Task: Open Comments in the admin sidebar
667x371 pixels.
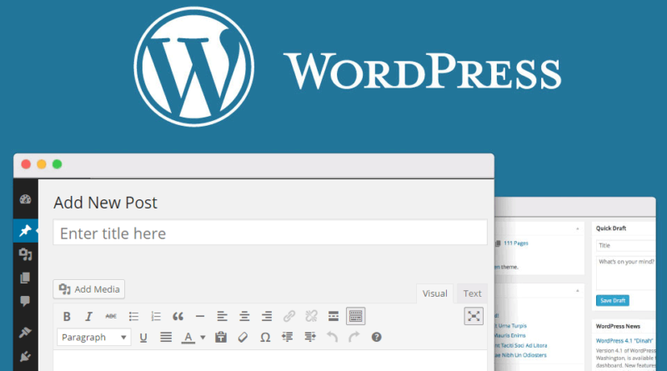Action: (25, 300)
